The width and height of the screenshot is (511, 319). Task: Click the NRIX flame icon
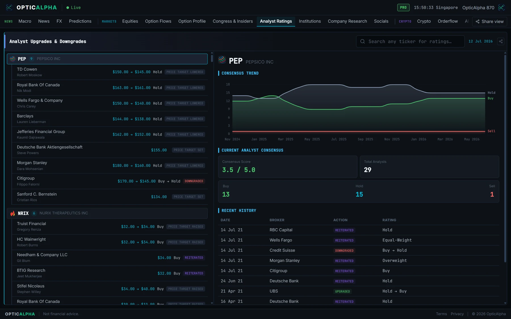[12, 213]
